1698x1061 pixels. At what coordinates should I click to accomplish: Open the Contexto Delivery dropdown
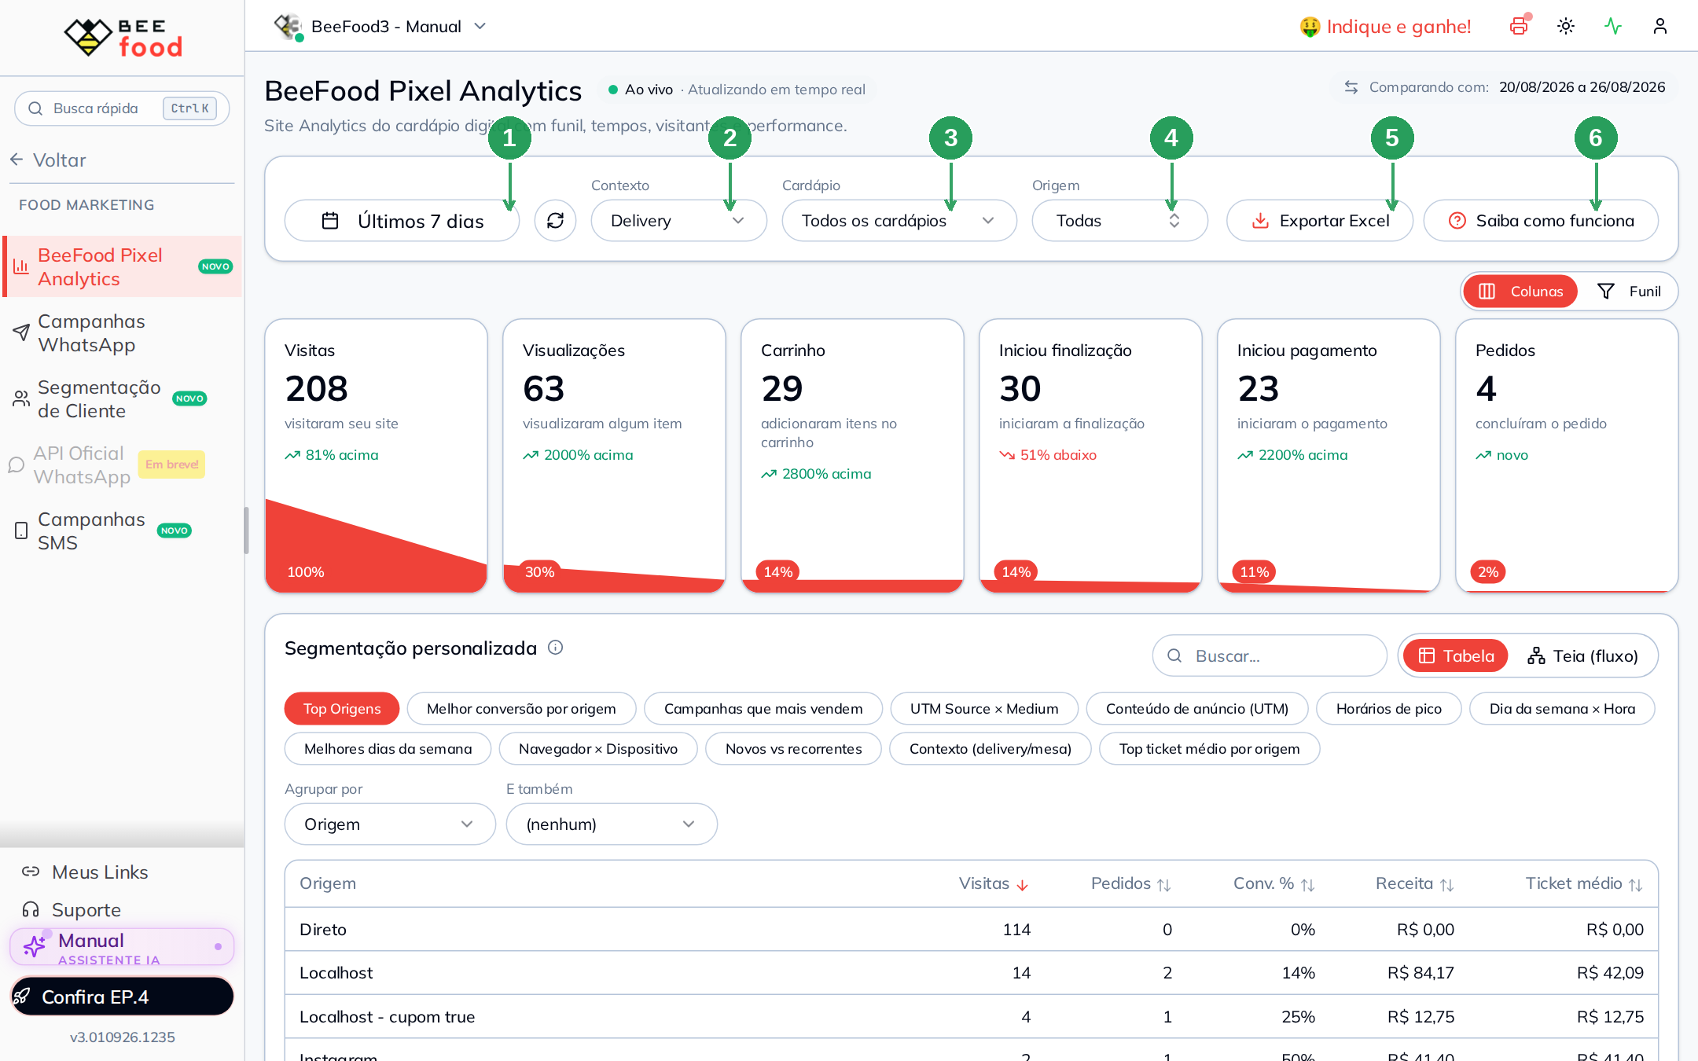coord(678,221)
